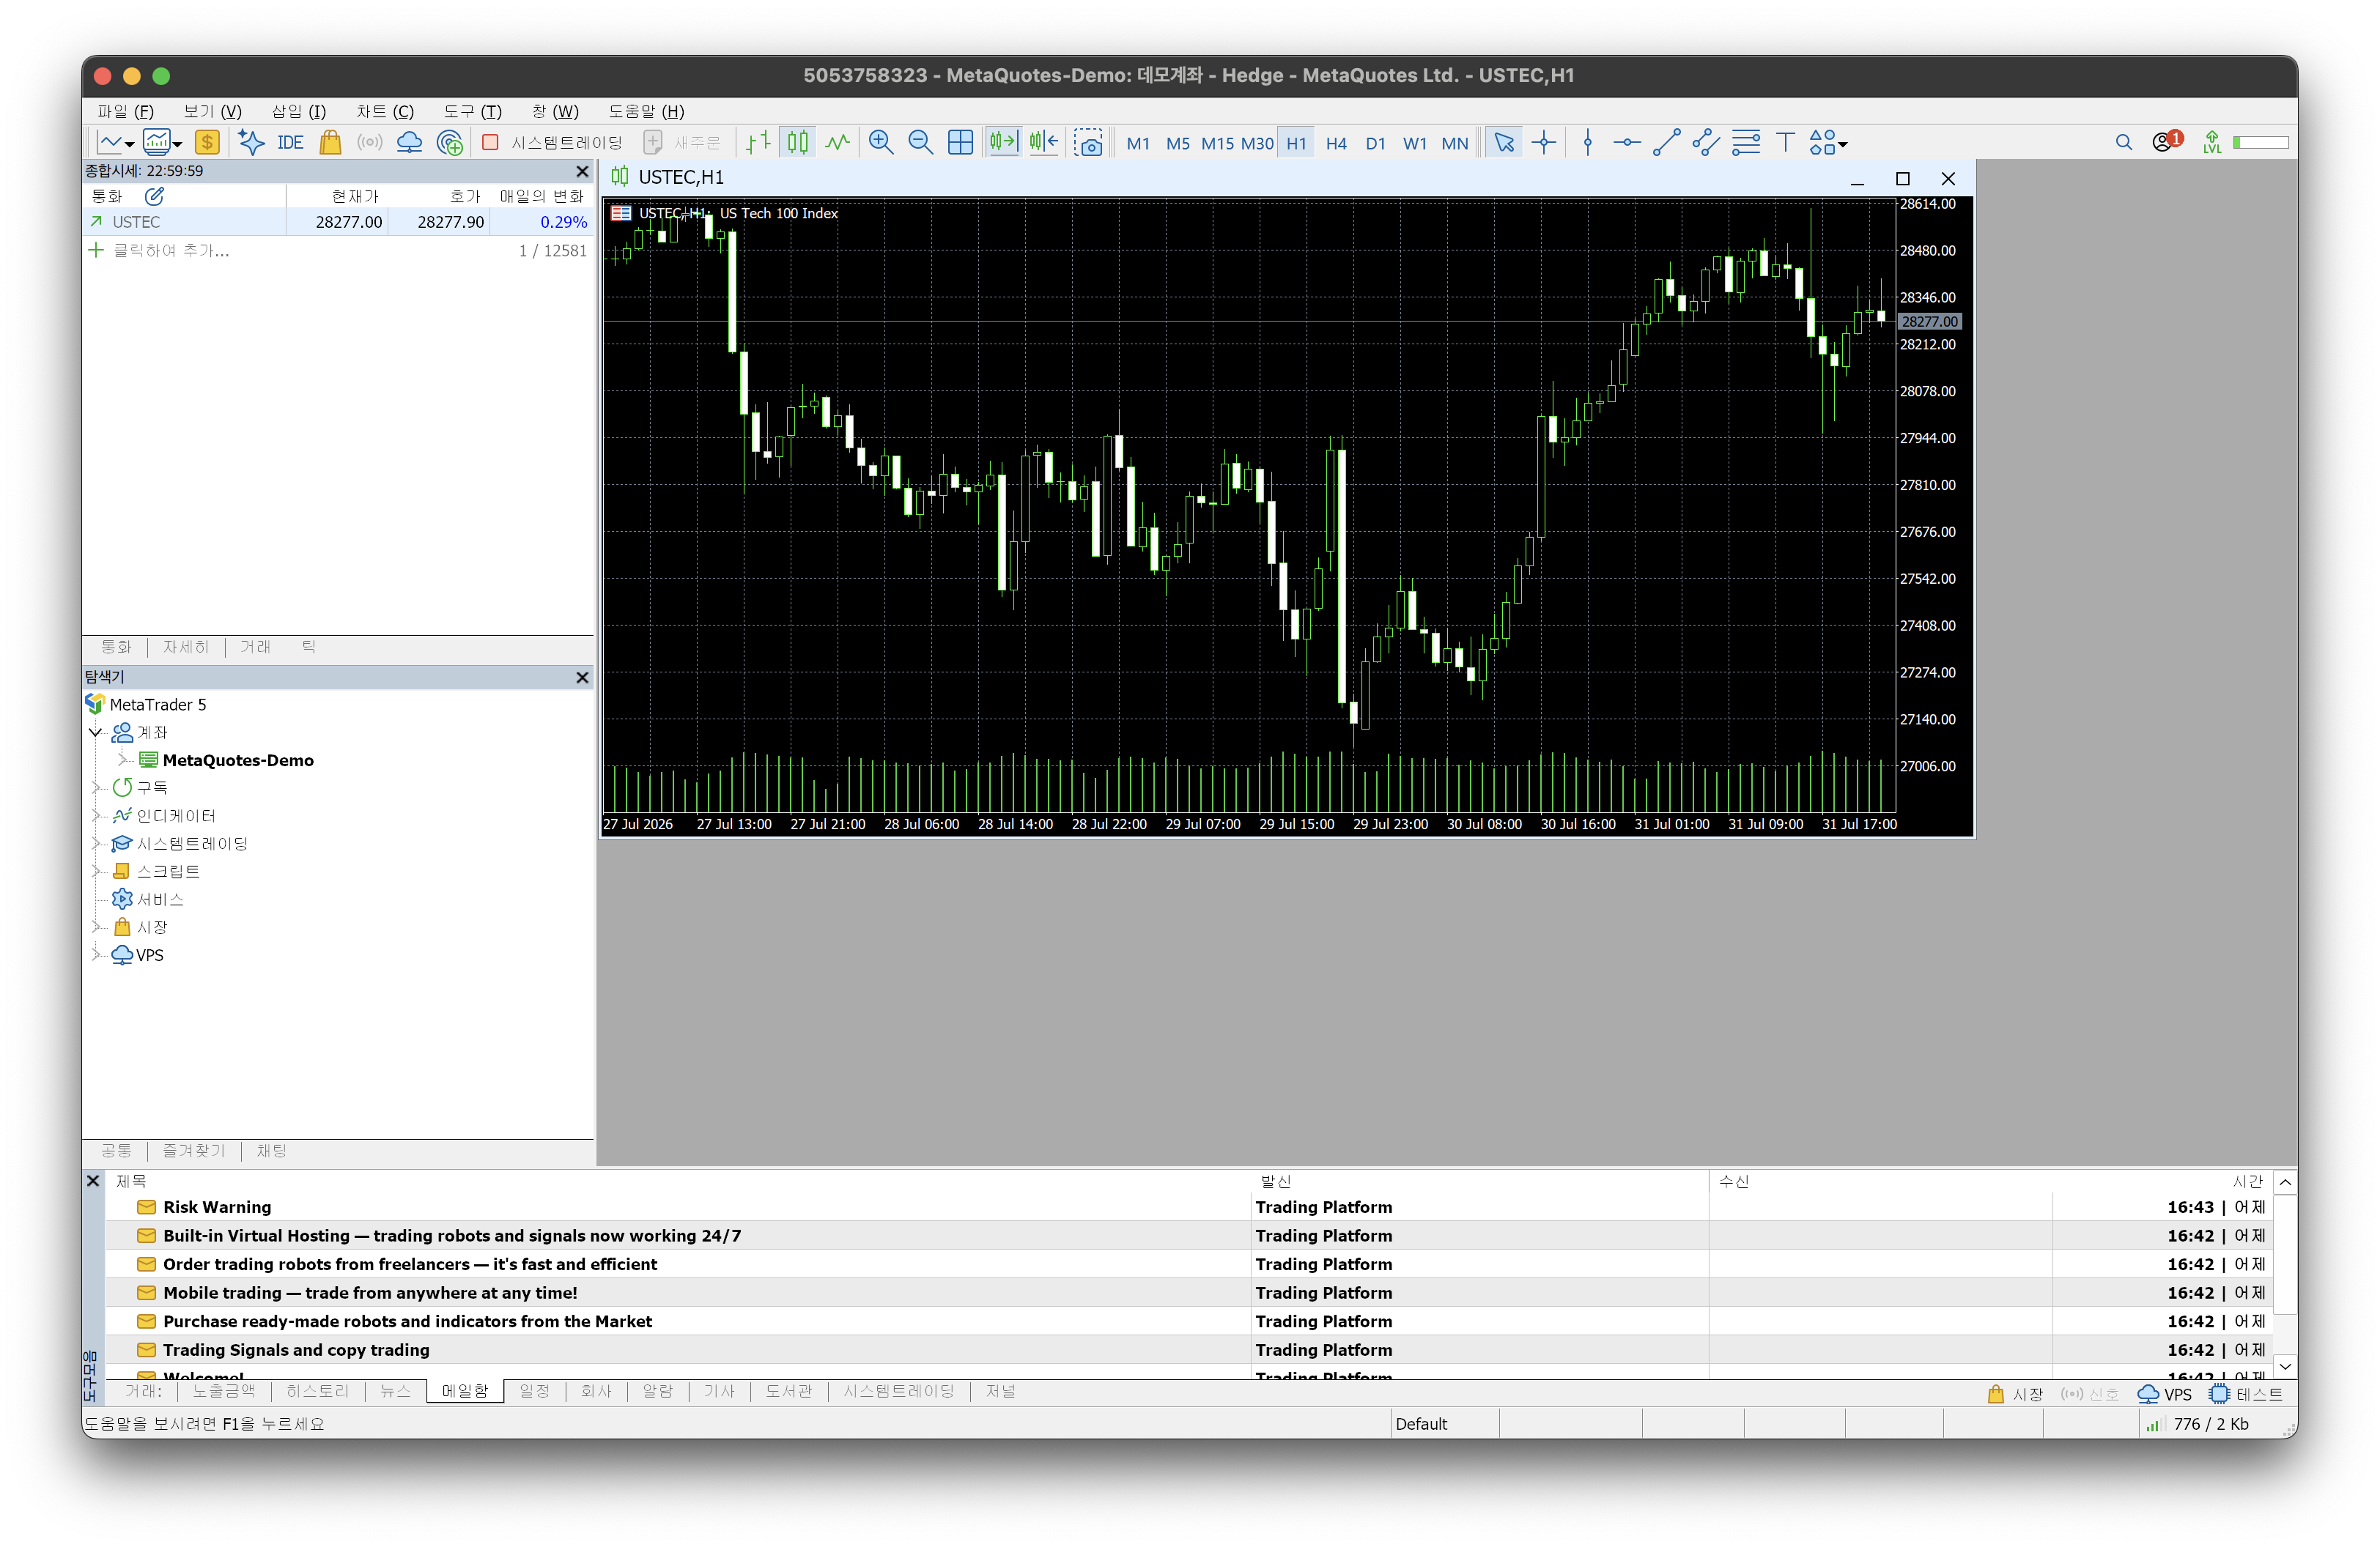
Task: Toggle 시스템트레이딩 algo trading in toolbar
Action: tap(552, 143)
